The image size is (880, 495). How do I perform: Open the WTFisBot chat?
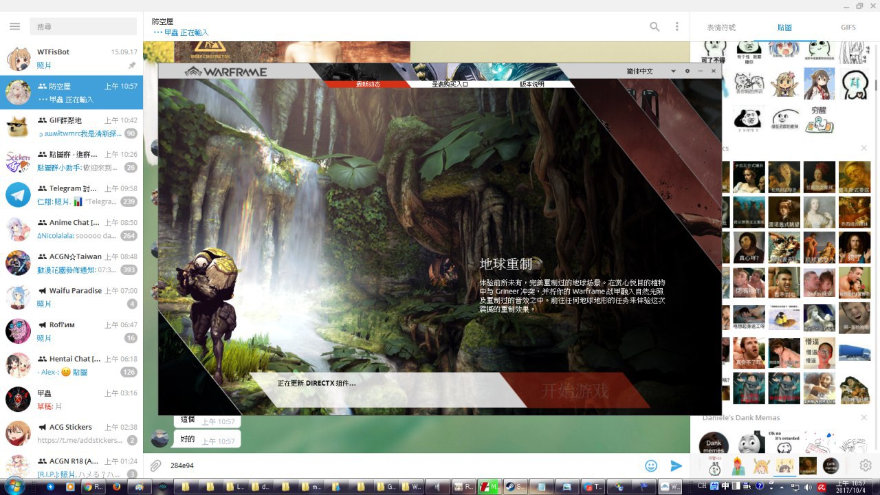click(x=71, y=58)
